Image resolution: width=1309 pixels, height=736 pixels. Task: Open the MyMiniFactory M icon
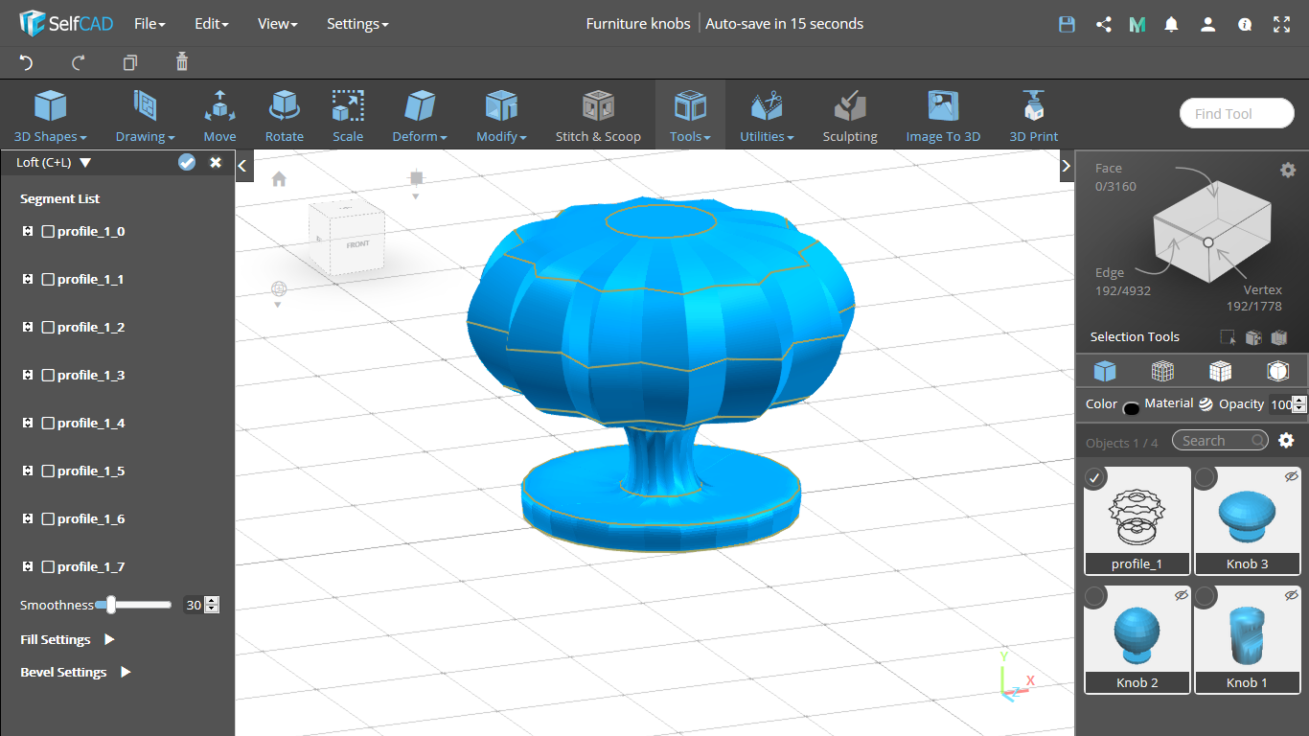click(x=1137, y=25)
